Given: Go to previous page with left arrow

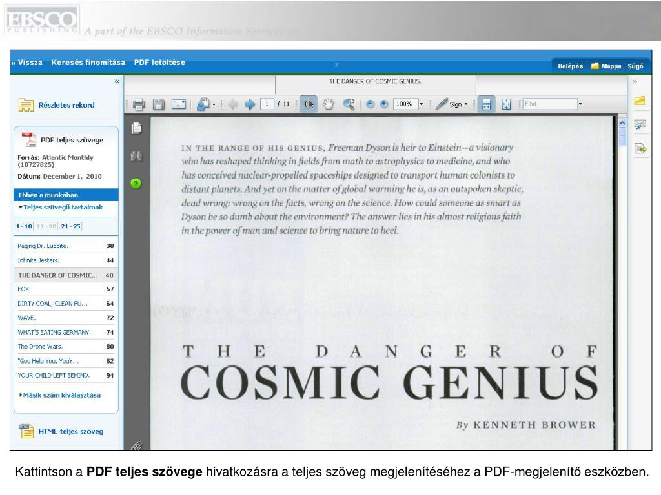Looking at the screenshot, I should [x=232, y=104].
